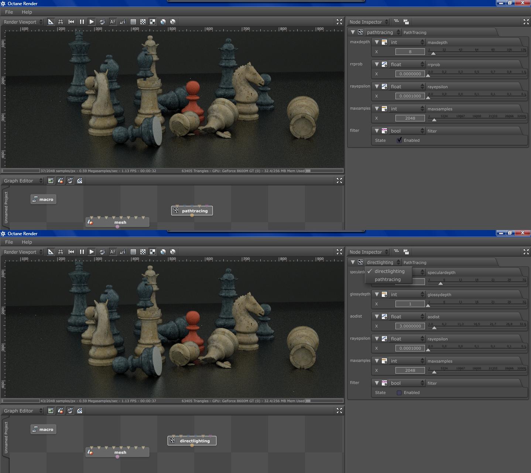Click the fine-grain square icon after AFI, upper window

(x=133, y=22)
